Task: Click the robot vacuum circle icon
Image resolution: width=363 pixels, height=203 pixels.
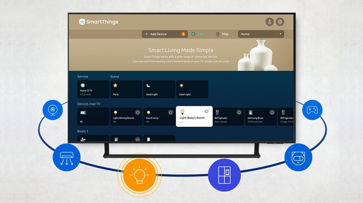Action: click(x=298, y=157)
